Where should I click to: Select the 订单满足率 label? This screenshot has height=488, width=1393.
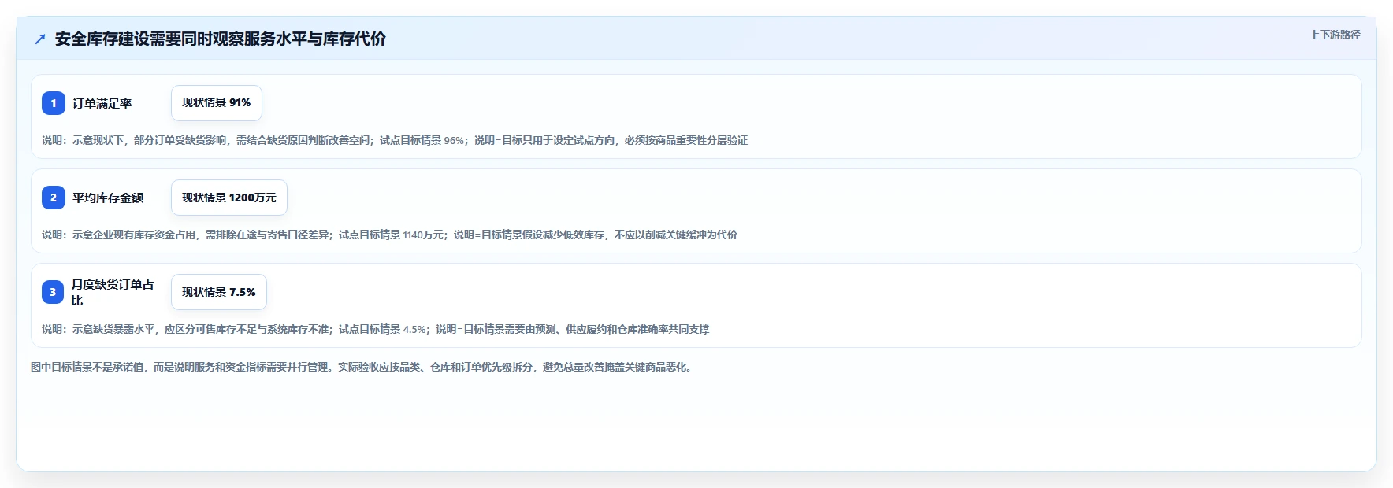pos(102,103)
